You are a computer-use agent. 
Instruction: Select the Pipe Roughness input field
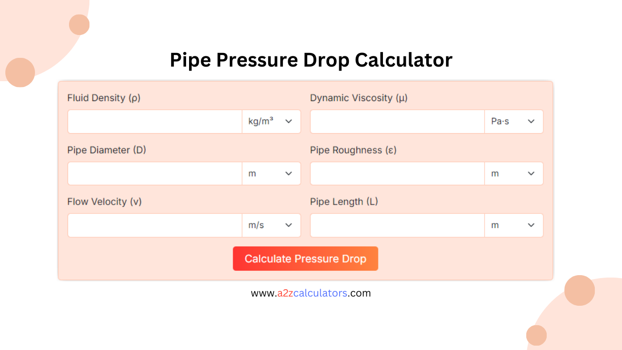tap(397, 173)
